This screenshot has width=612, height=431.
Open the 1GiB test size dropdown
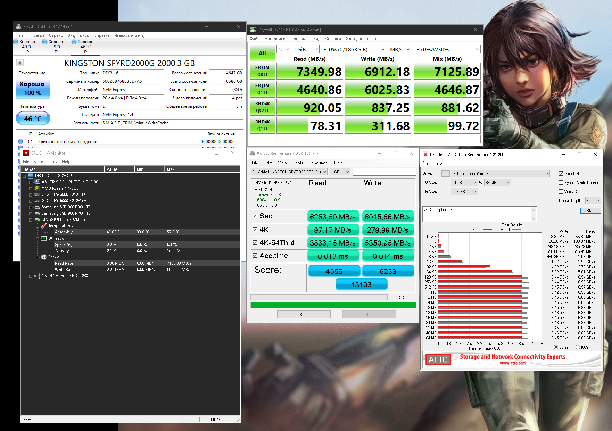click(x=306, y=49)
